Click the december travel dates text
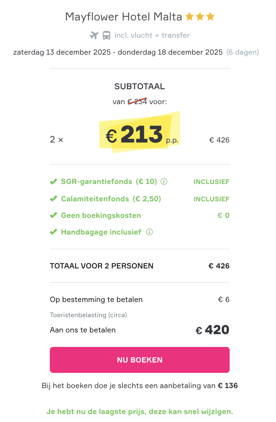The image size is (276, 422). [x=118, y=52]
